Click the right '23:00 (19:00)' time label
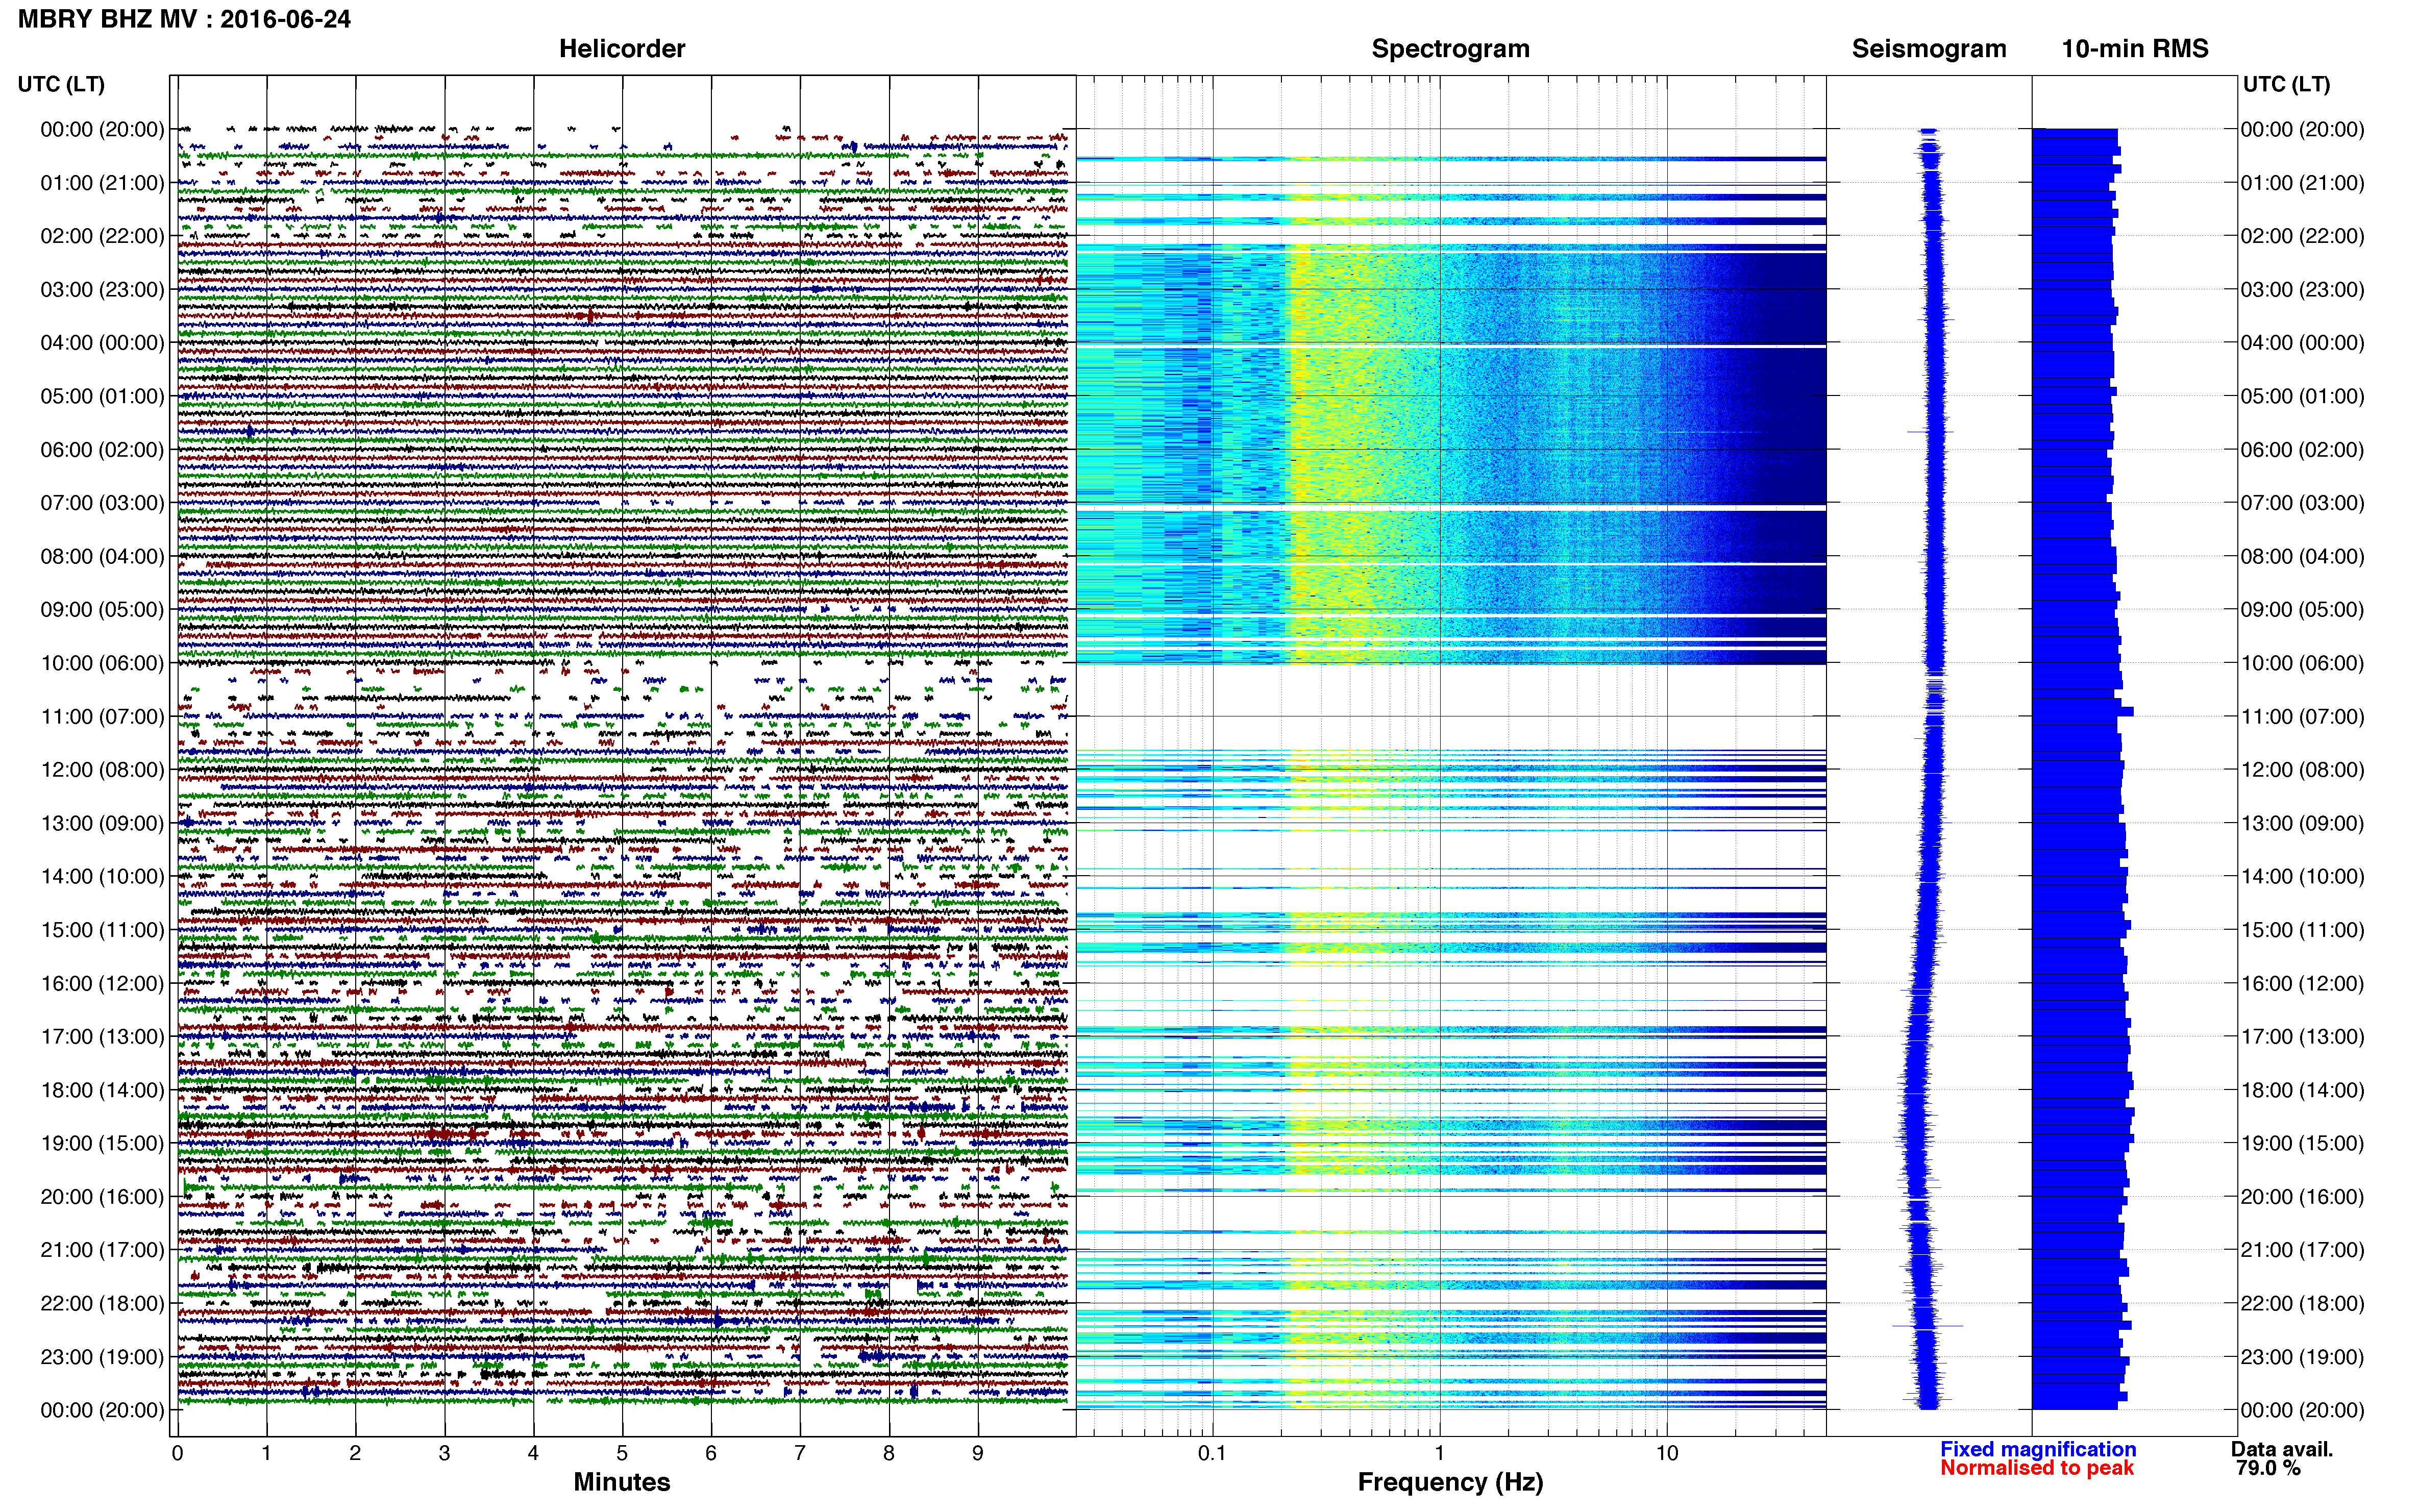2419x1512 pixels. [x=2302, y=1357]
